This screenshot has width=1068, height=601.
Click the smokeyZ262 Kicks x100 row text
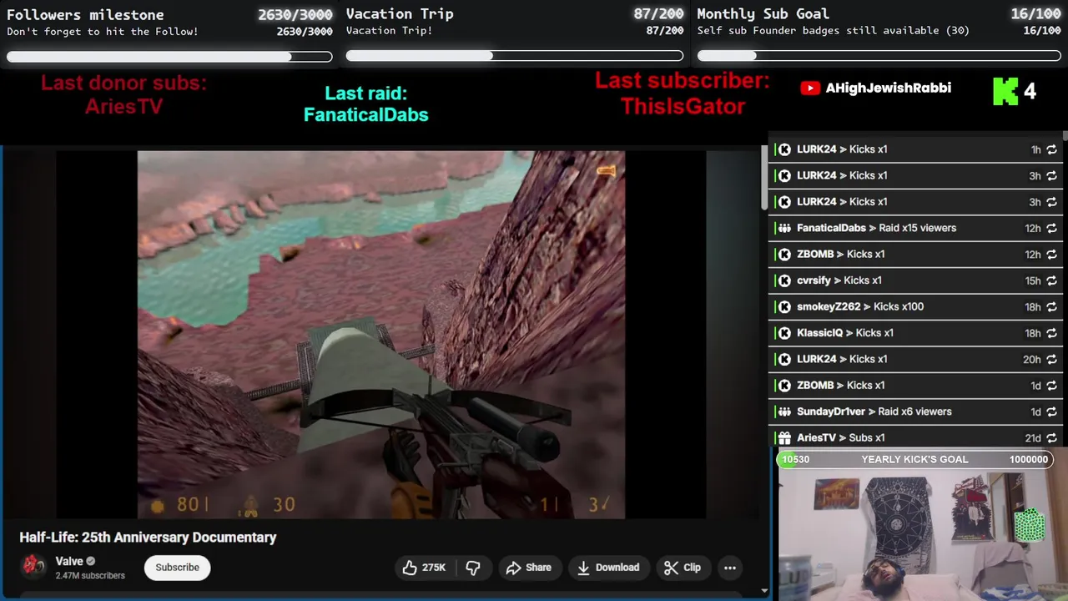[x=860, y=306]
